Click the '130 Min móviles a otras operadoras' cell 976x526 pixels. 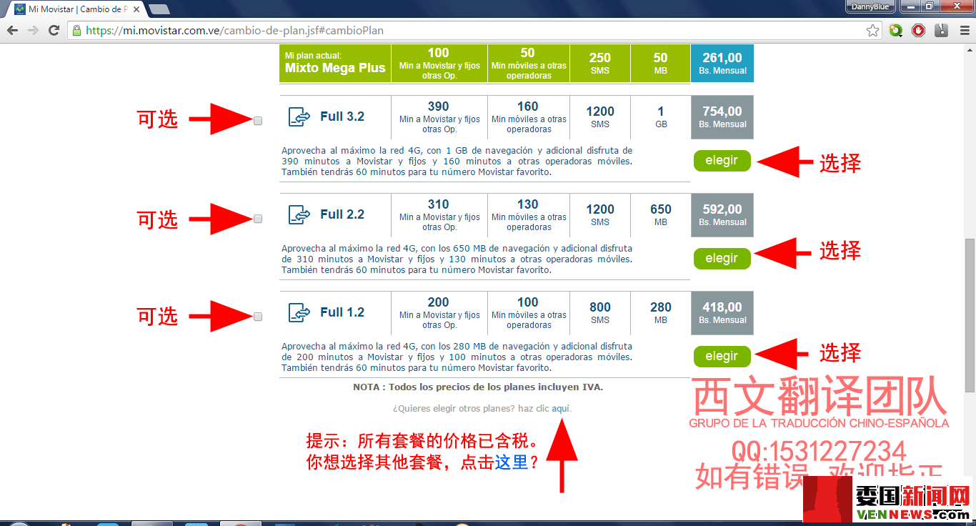pos(529,215)
